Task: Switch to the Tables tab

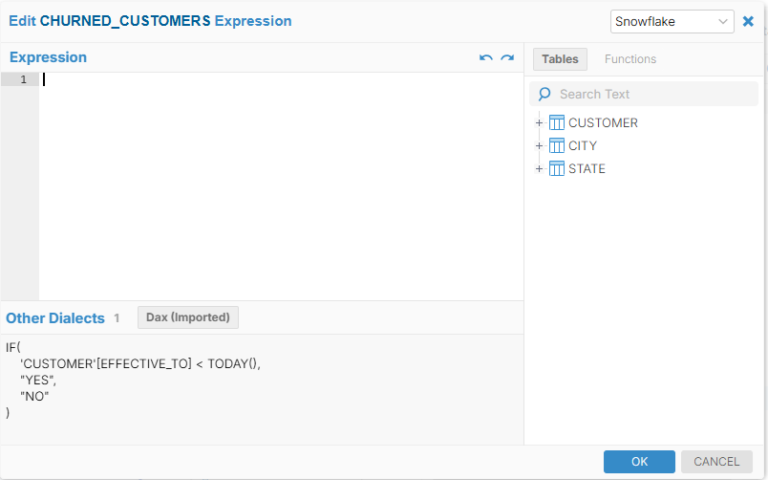Action: (560, 59)
